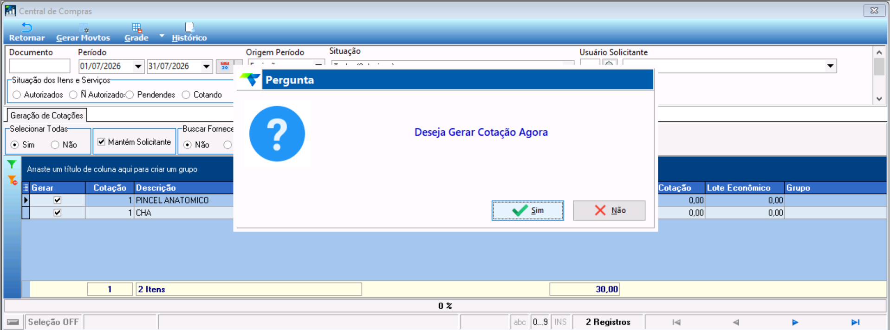Select the Cotando radio button
The height and width of the screenshot is (330, 890).
click(186, 95)
